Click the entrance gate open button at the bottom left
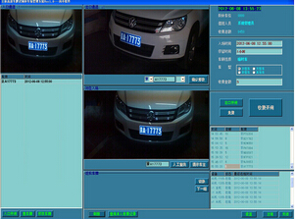This screenshot has height=219, width=295. (x=10, y=214)
